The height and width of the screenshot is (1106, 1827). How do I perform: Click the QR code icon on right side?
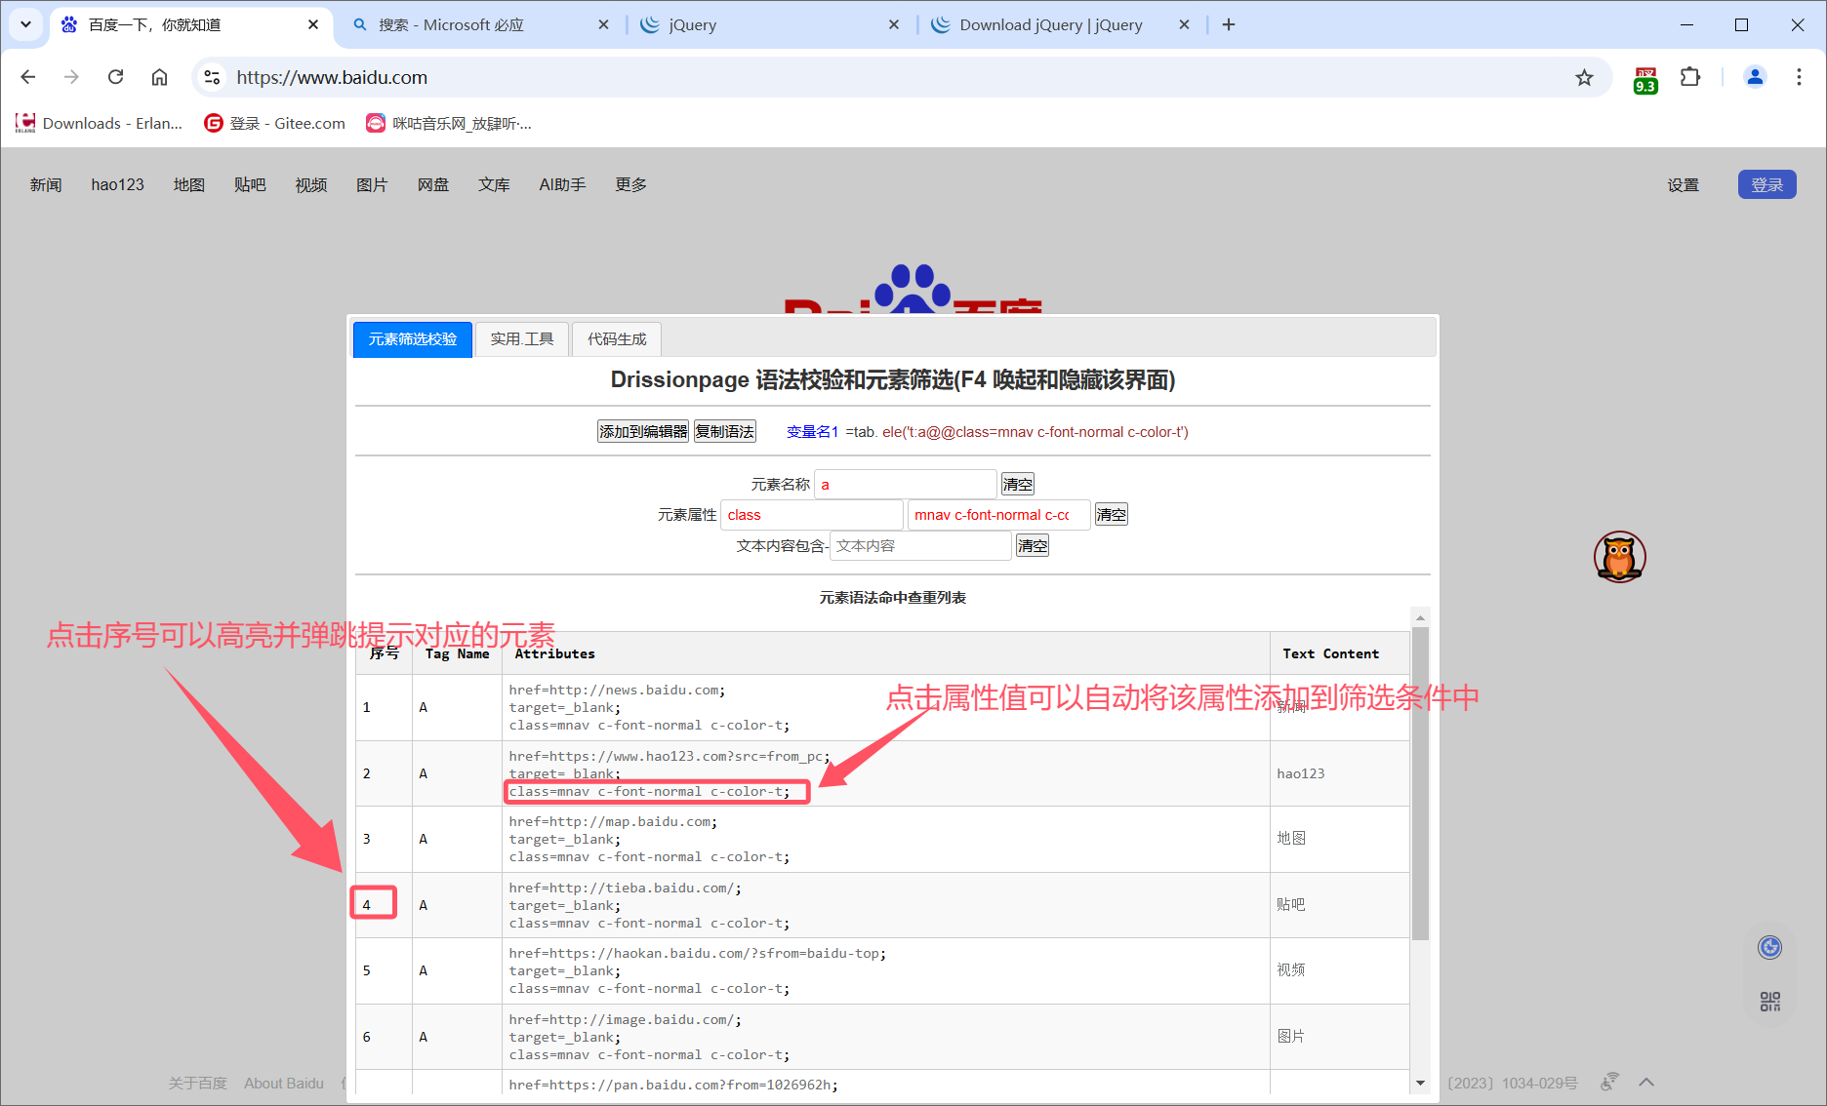point(1769,1002)
